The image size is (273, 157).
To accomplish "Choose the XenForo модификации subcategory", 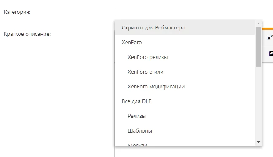I will 185,86.
